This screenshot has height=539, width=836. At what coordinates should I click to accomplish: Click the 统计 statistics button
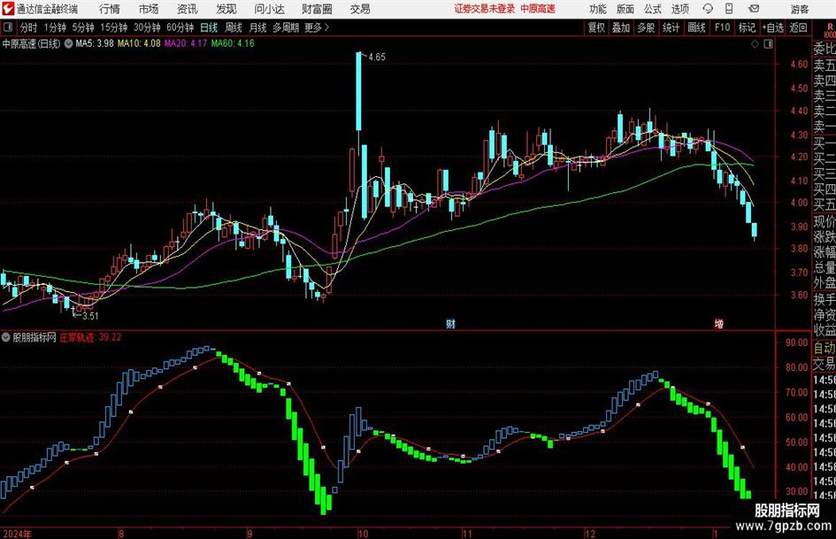[x=671, y=27]
